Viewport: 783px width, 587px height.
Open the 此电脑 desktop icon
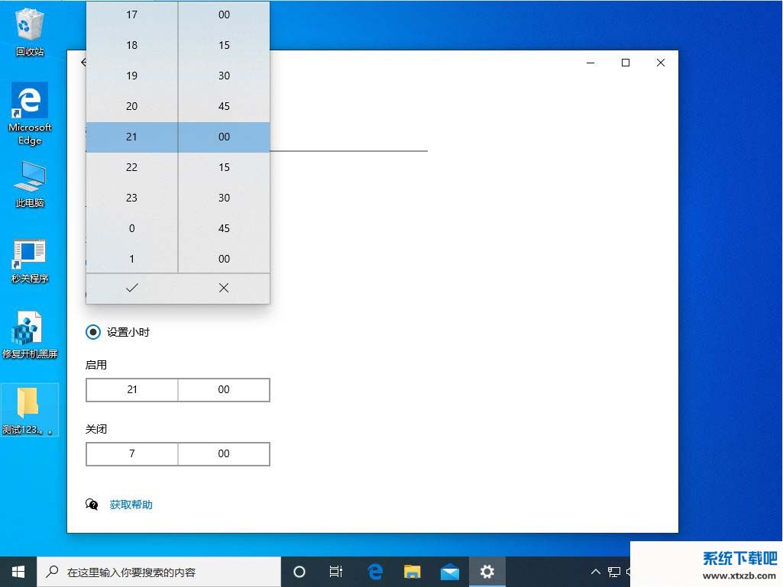(30, 184)
